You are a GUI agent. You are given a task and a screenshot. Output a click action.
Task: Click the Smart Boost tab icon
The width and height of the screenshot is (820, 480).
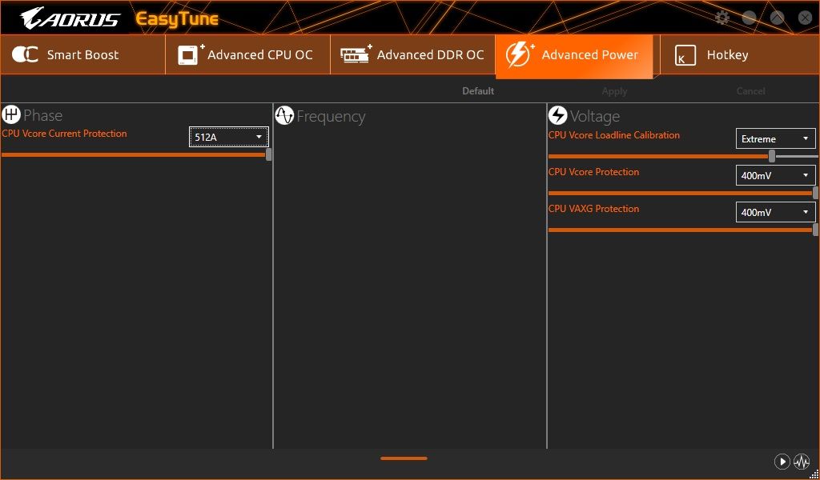point(25,54)
